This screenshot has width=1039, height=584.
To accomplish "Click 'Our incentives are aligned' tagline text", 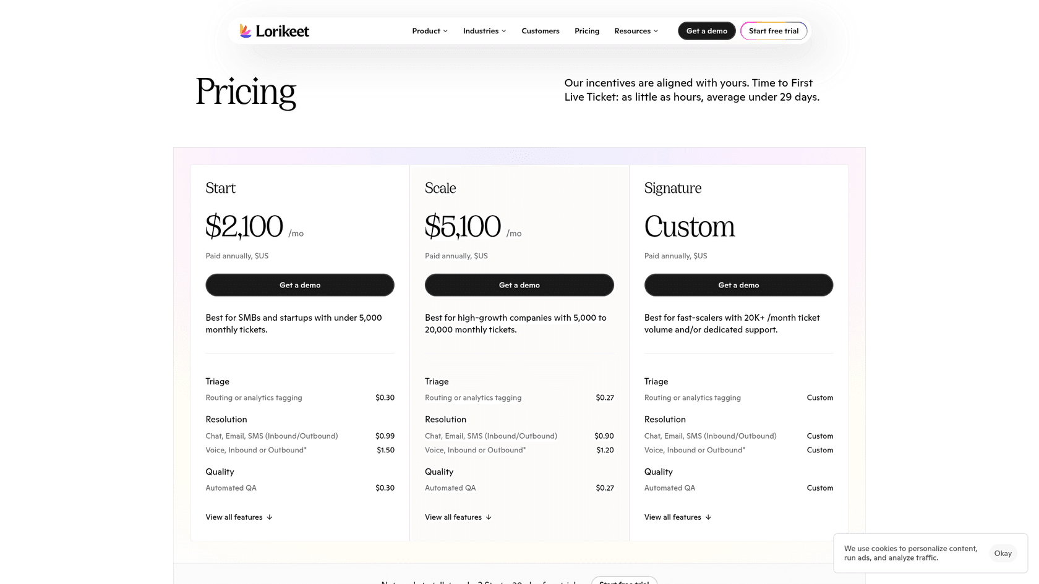I will 692,90.
